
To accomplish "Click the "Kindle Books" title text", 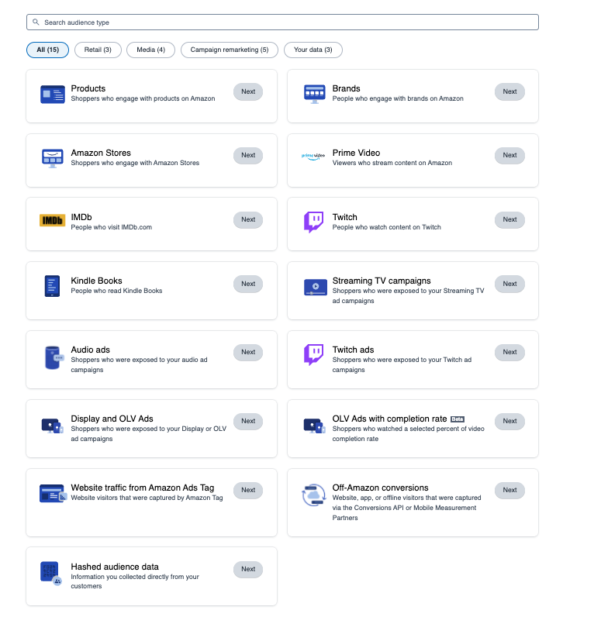I will click(x=96, y=281).
